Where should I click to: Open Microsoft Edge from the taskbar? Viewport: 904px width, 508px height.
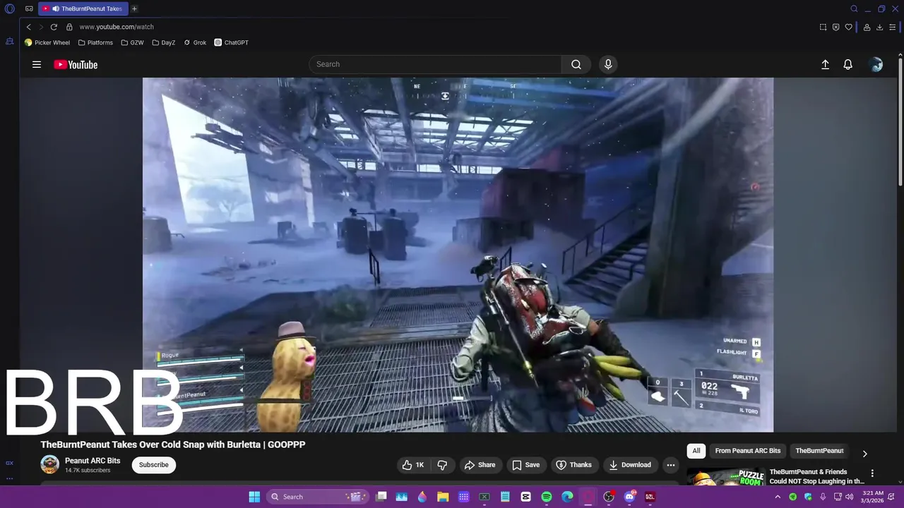coord(567,497)
